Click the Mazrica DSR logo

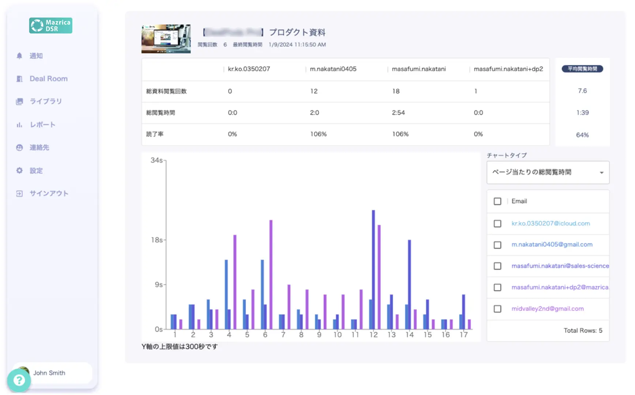[50, 26]
